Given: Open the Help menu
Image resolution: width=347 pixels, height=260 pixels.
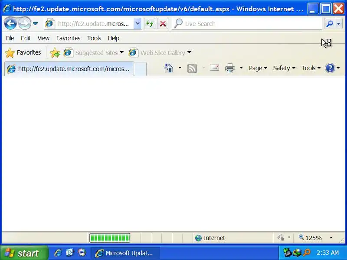Looking at the screenshot, I should [x=114, y=38].
